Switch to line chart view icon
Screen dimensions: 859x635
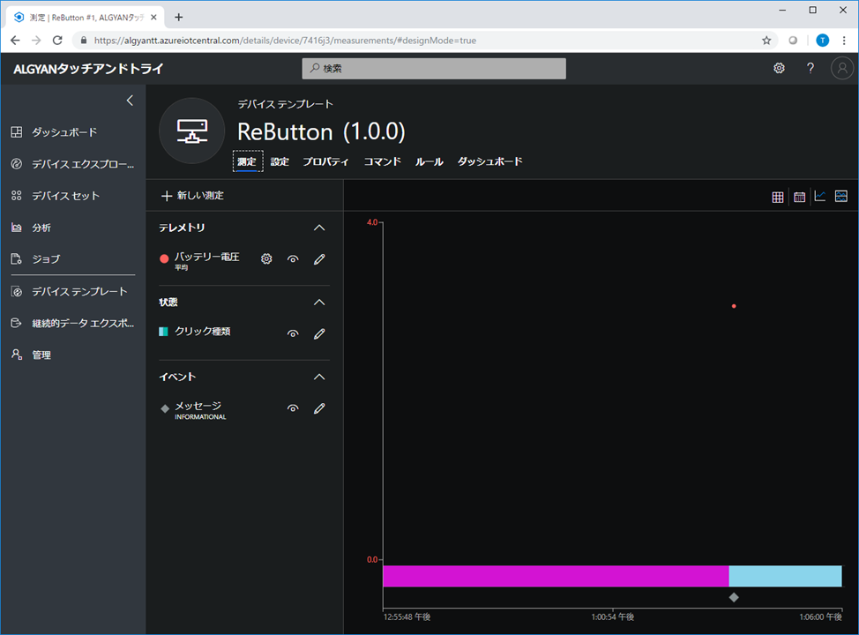click(820, 196)
